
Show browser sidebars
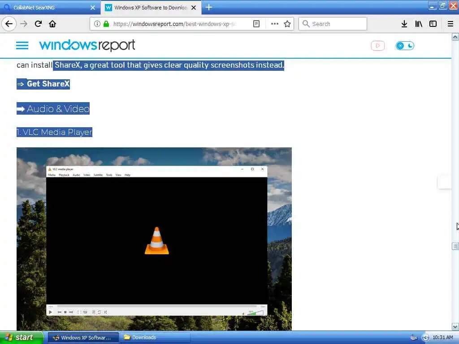coord(433,24)
